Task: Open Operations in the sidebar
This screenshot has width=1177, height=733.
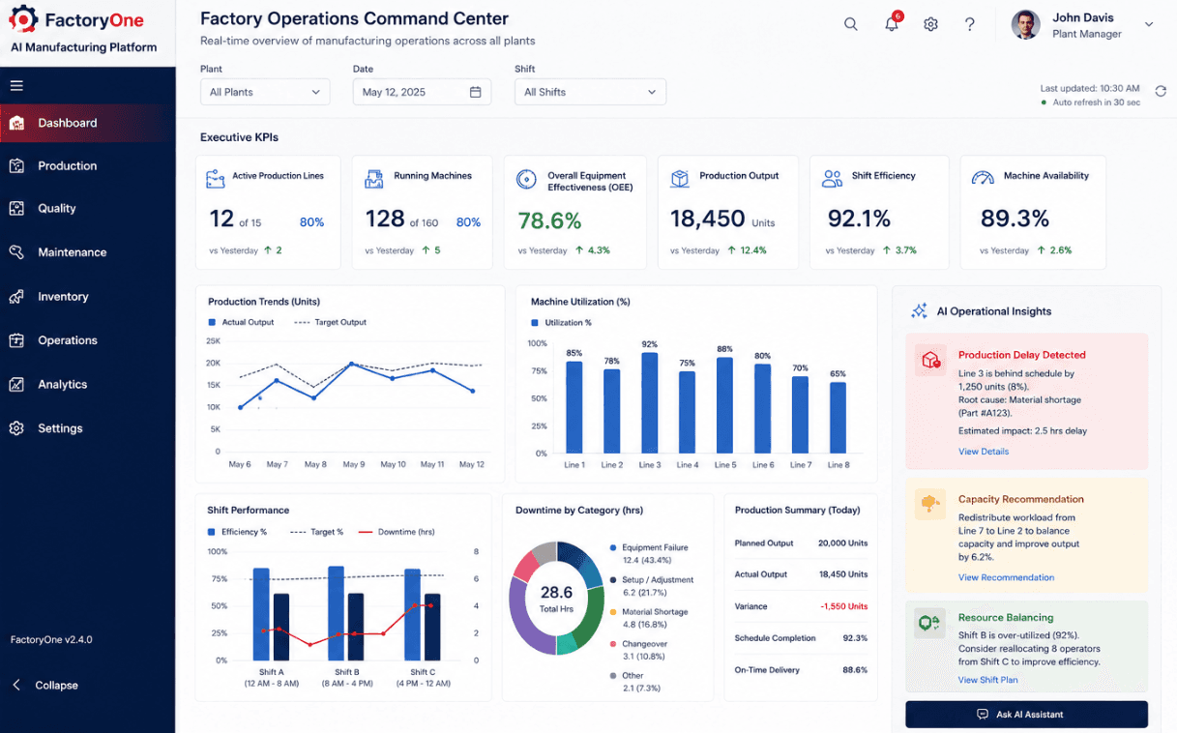Action: (x=87, y=340)
